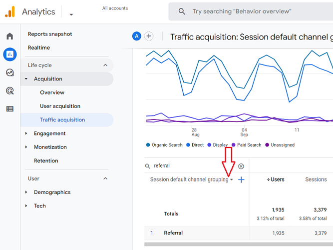
Task: Open Configure table icon in left rail
Action: [10, 109]
